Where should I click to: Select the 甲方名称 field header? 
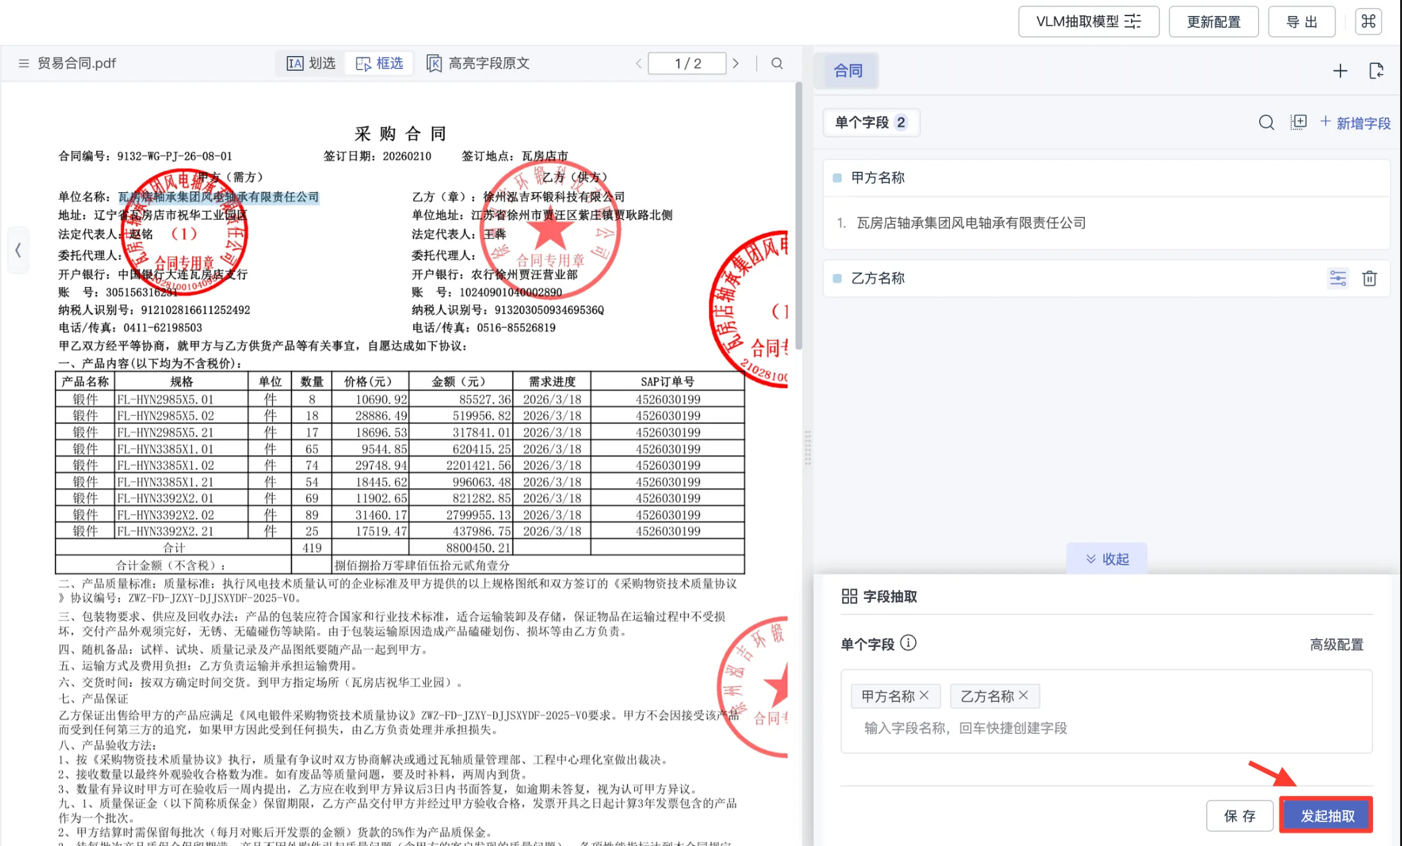click(1106, 178)
